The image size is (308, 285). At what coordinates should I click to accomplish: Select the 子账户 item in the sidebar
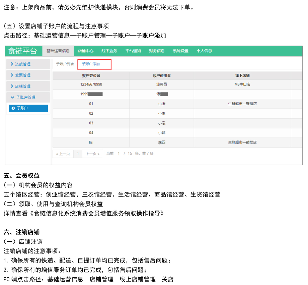click(28, 108)
